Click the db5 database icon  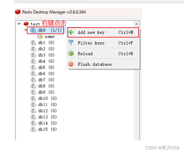tap(33, 67)
